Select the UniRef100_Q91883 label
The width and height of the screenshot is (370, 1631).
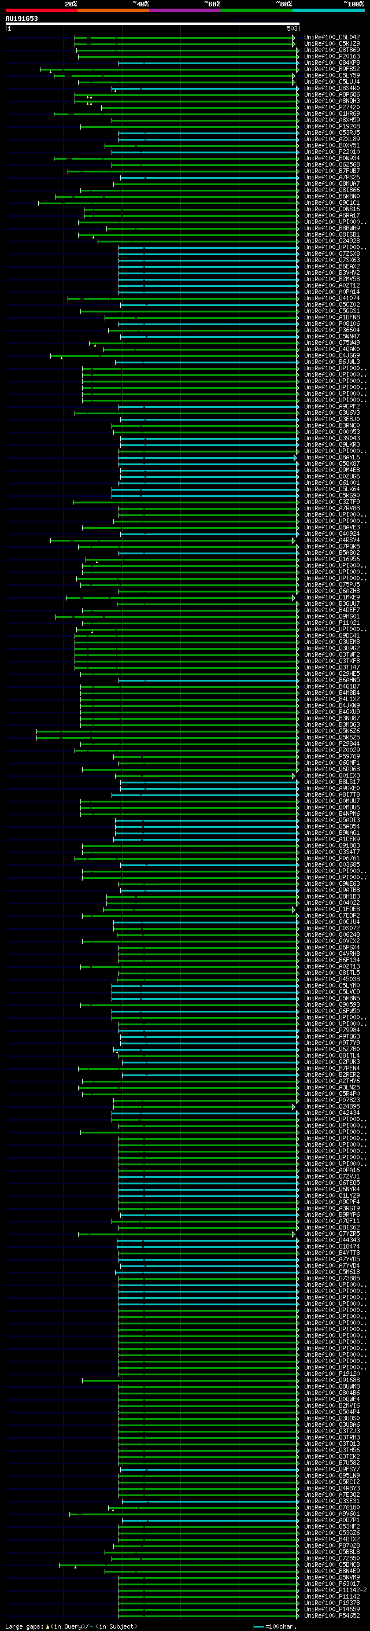[332, 846]
